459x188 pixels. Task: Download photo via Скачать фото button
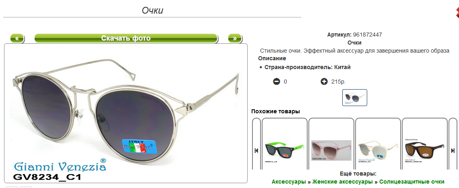(126, 38)
